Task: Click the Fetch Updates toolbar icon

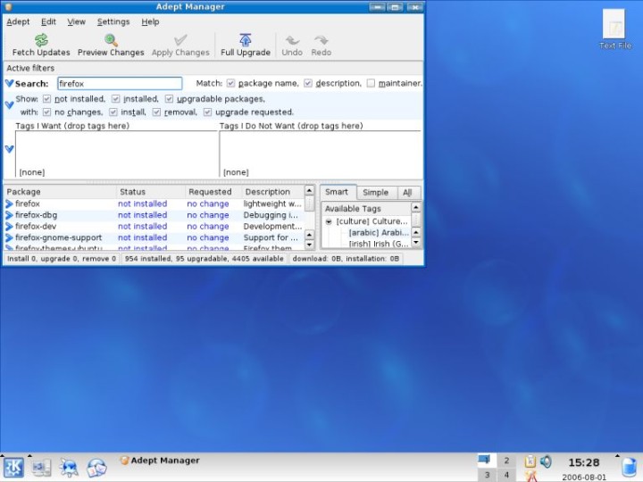Action: pos(41,40)
